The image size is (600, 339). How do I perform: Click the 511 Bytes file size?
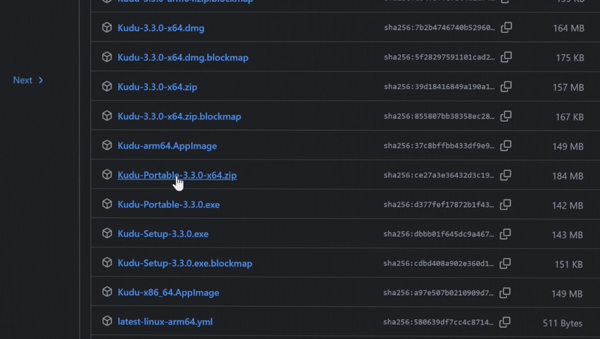562,323
